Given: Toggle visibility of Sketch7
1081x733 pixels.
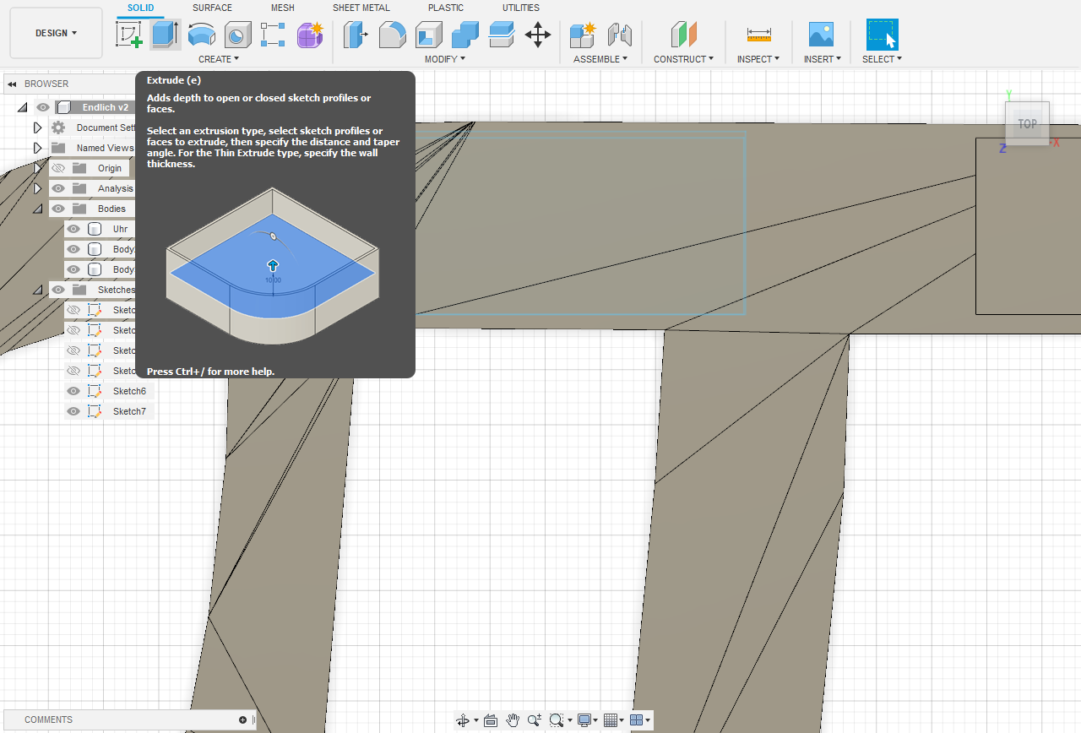Looking at the screenshot, I should tap(73, 411).
